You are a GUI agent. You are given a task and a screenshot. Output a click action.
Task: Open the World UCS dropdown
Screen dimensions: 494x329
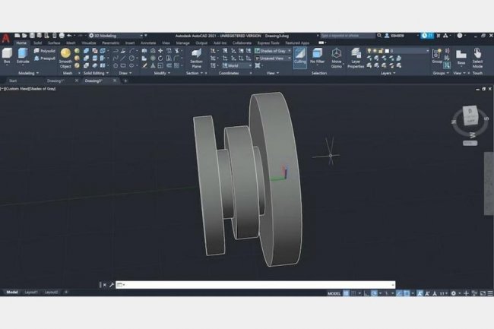pyautogui.click(x=237, y=65)
